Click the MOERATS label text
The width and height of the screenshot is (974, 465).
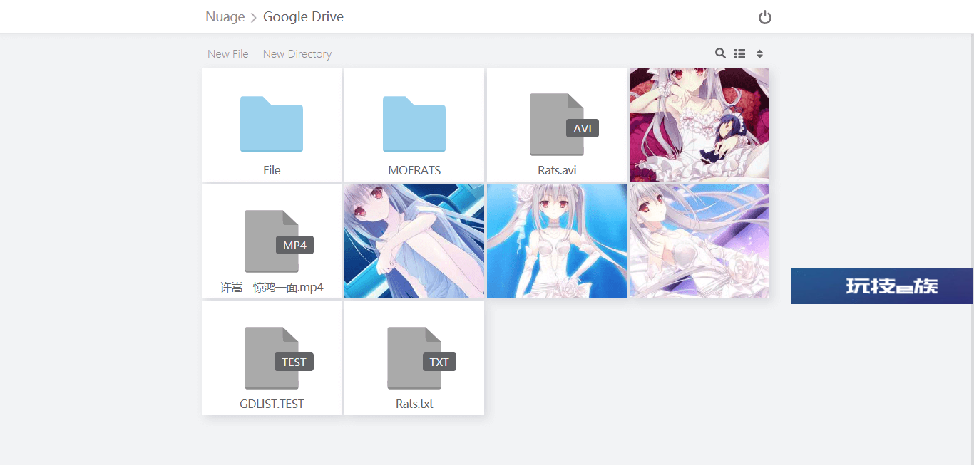414,170
